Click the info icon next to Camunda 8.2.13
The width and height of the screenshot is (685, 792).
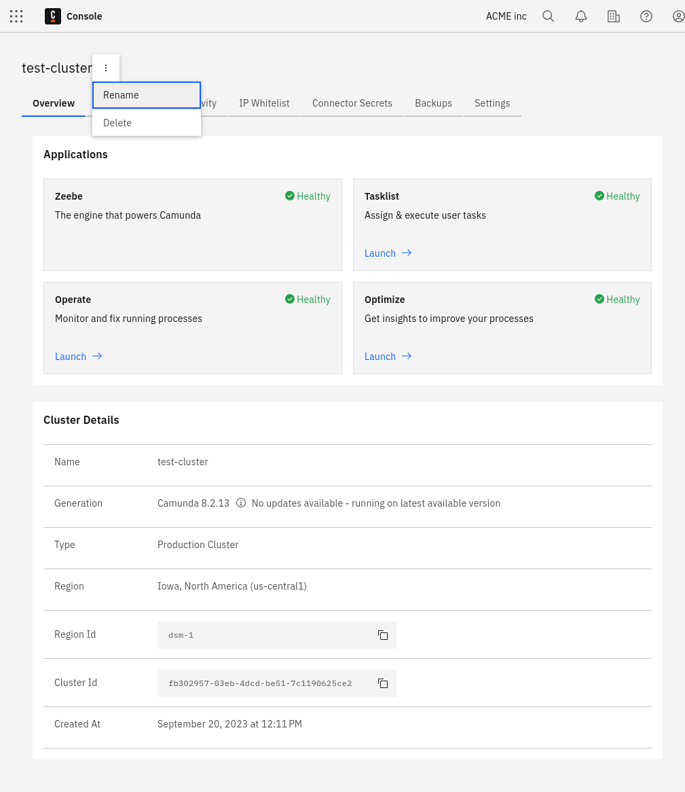pos(241,503)
